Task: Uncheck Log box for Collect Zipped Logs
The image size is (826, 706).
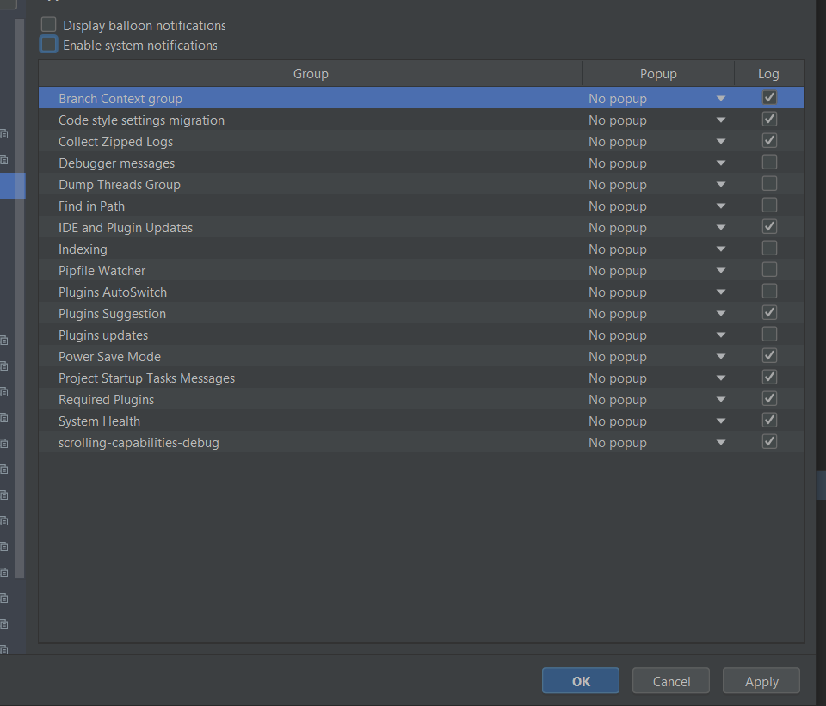Action: (x=769, y=141)
